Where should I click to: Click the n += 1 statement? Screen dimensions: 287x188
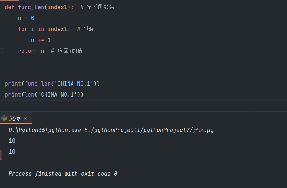(x=41, y=40)
